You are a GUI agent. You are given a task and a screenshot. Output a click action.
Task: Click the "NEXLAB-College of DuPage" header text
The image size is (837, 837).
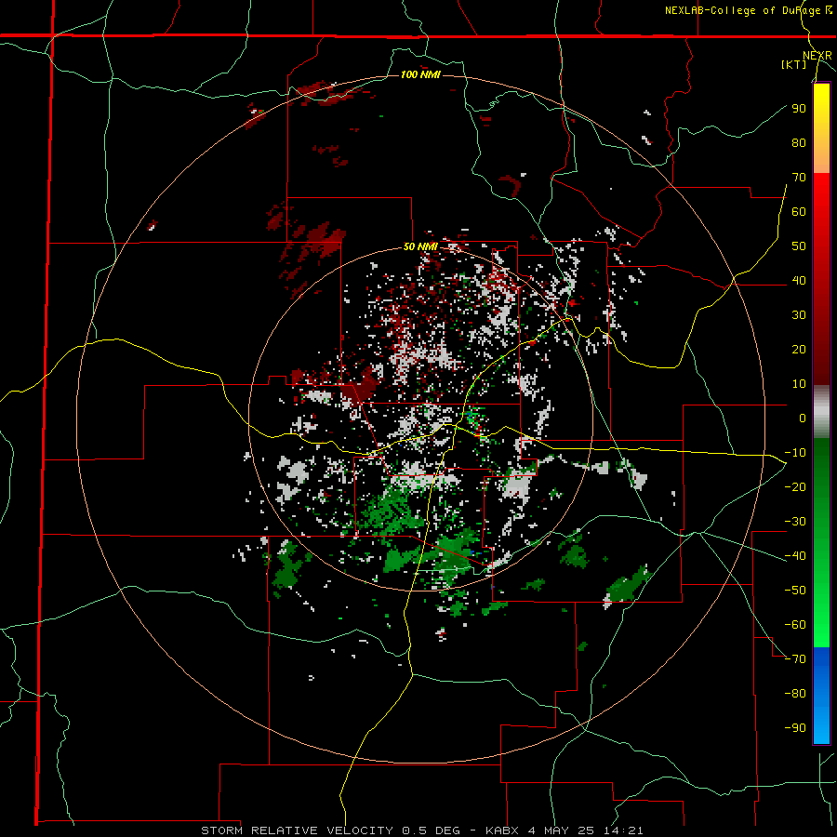point(742,10)
